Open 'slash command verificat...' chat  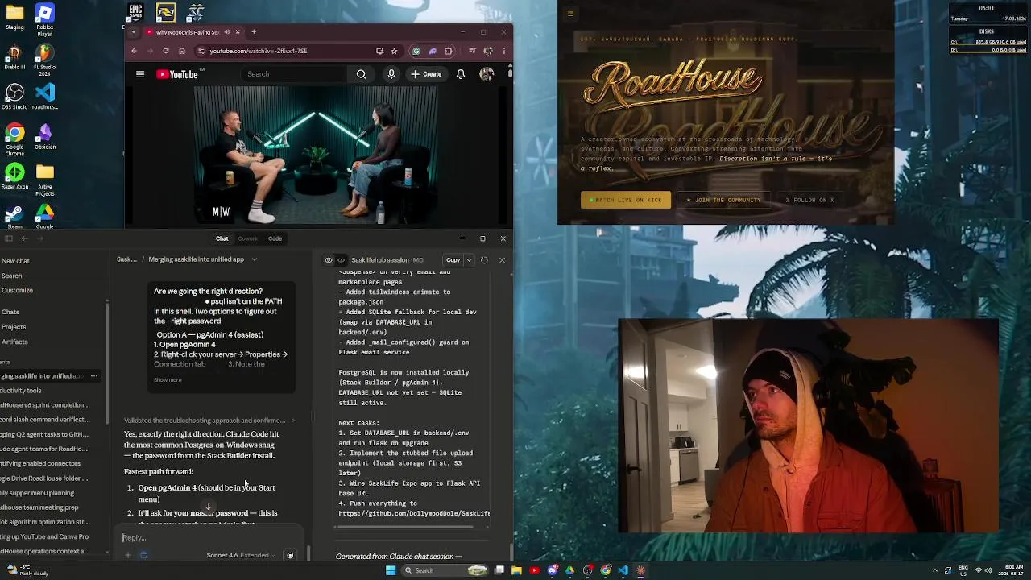coord(43,420)
